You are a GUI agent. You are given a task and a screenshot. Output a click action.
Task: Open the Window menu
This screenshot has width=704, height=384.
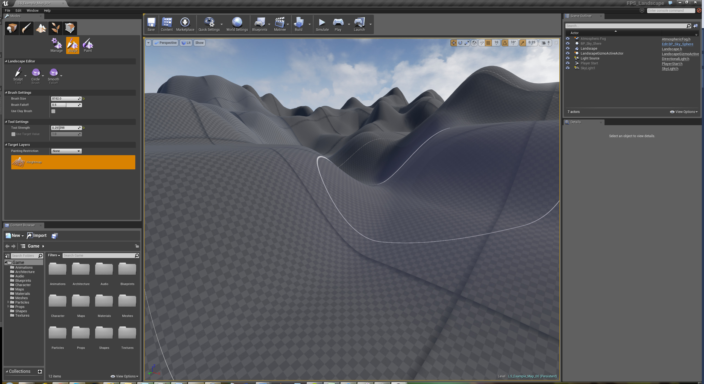pyautogui.click(x=33, y=10)
